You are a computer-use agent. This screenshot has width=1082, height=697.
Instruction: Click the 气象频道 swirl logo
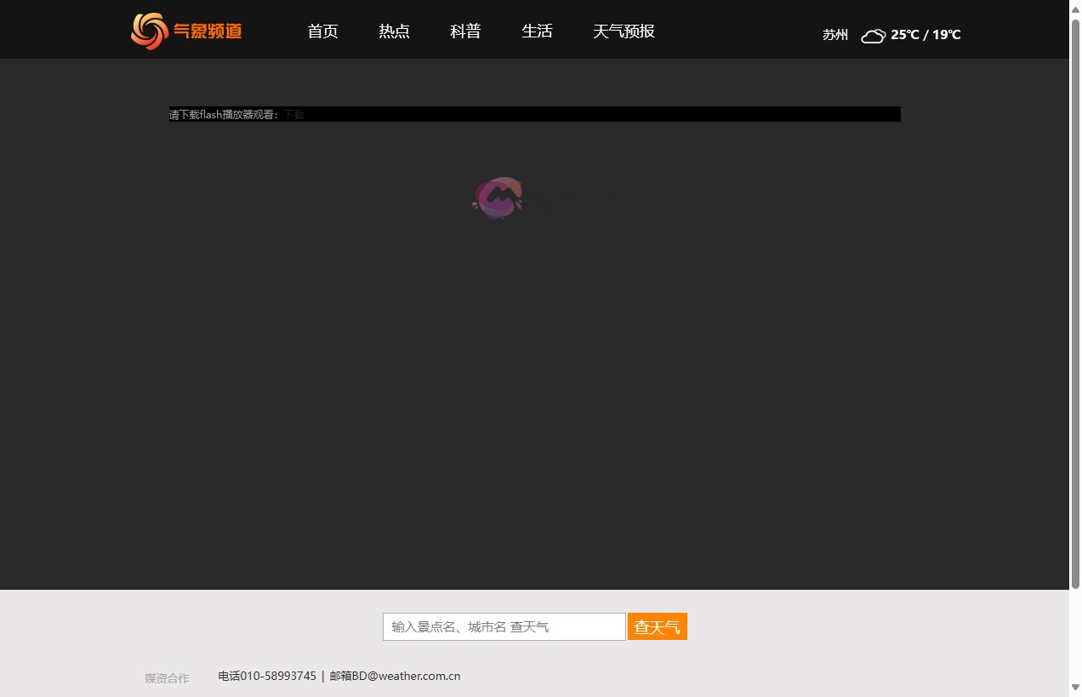point(149,31)
